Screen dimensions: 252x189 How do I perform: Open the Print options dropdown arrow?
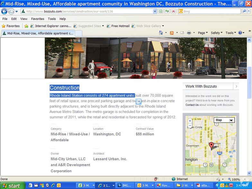(194, 33)
